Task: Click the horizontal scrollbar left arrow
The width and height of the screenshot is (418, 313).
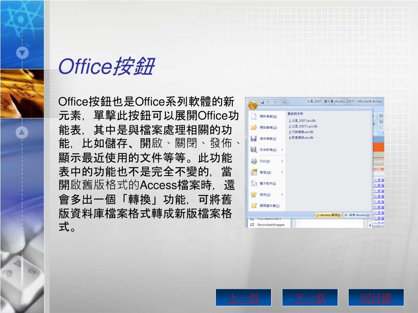Action: tap(370, 225)
